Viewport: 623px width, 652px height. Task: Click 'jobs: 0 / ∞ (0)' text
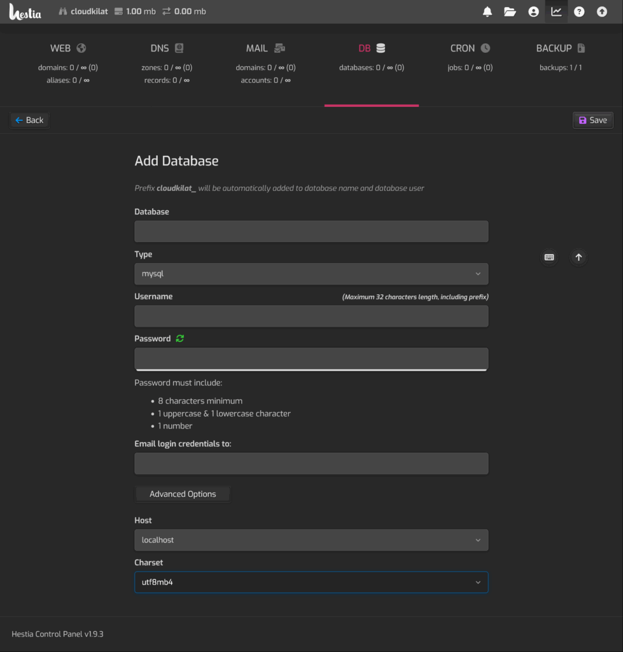(x=470, y=67)
